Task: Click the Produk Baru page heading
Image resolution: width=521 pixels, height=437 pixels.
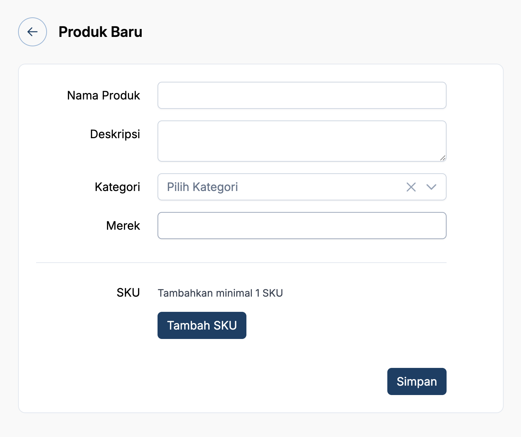Action: click(x=100, y=32)
